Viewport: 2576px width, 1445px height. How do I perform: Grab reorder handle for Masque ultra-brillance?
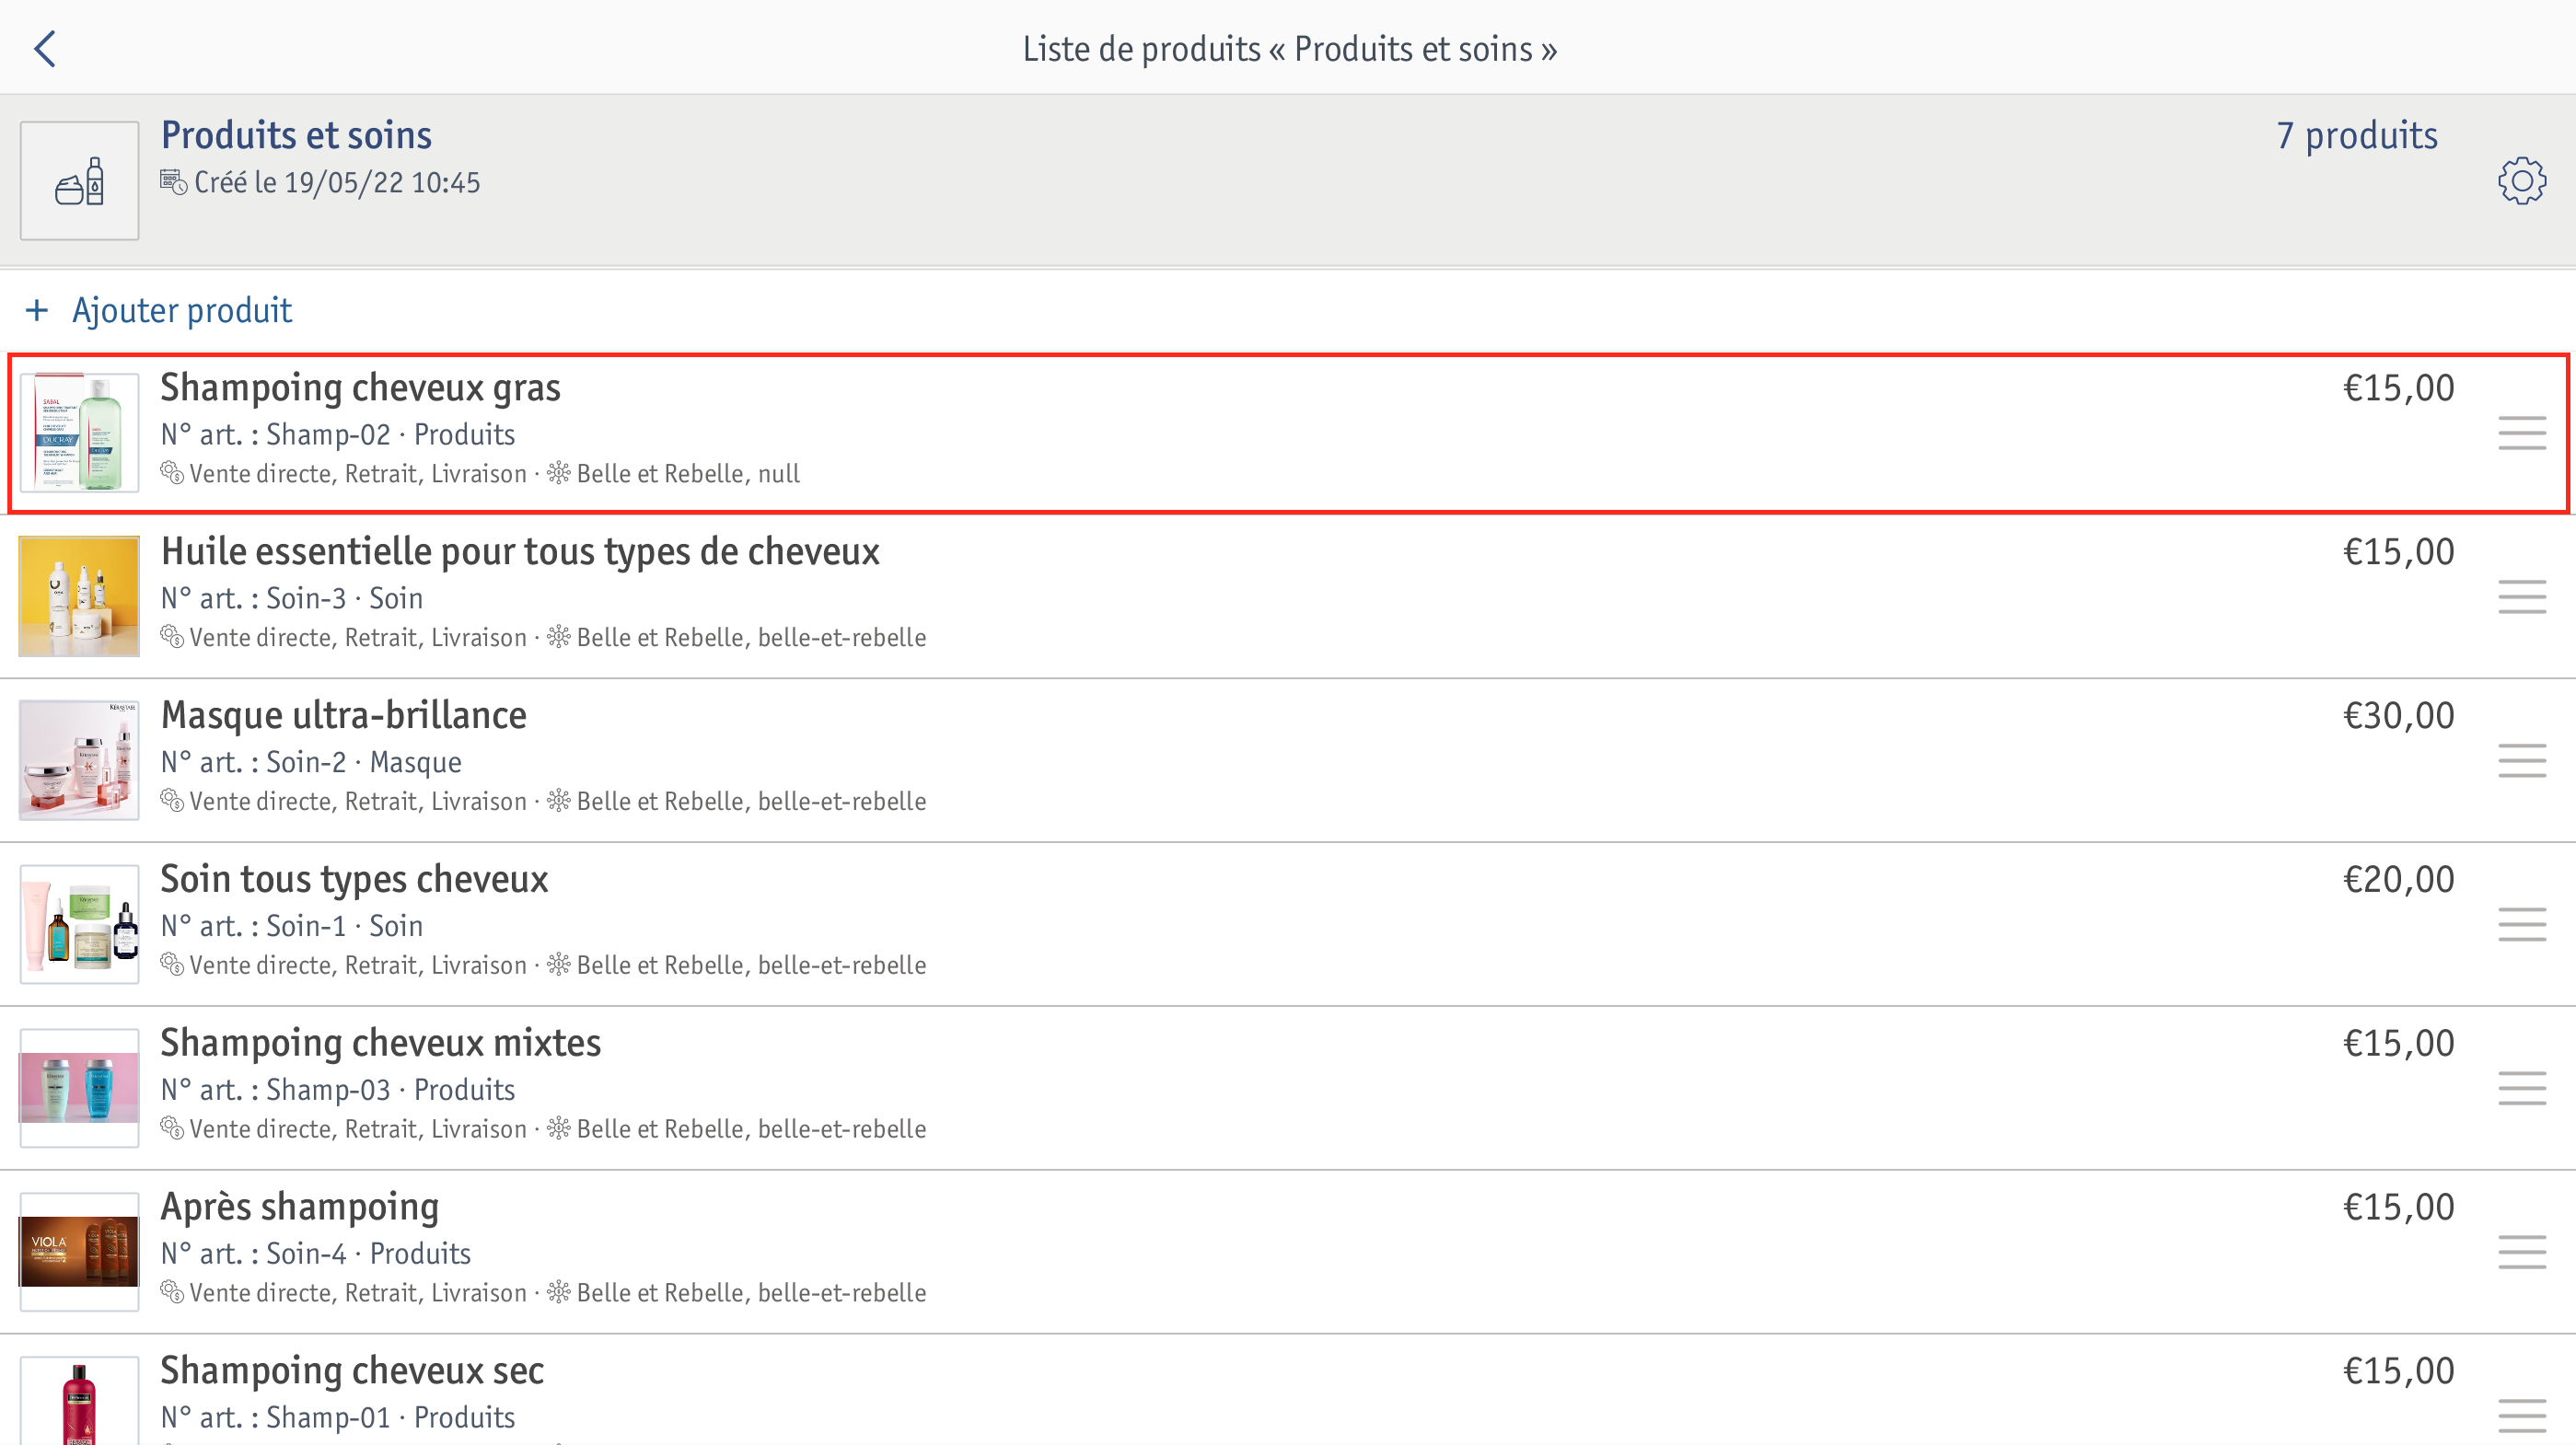(x=2521, y=761)
